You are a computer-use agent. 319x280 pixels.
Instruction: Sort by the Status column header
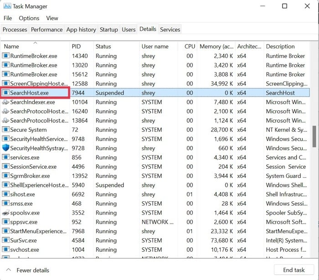117,46
